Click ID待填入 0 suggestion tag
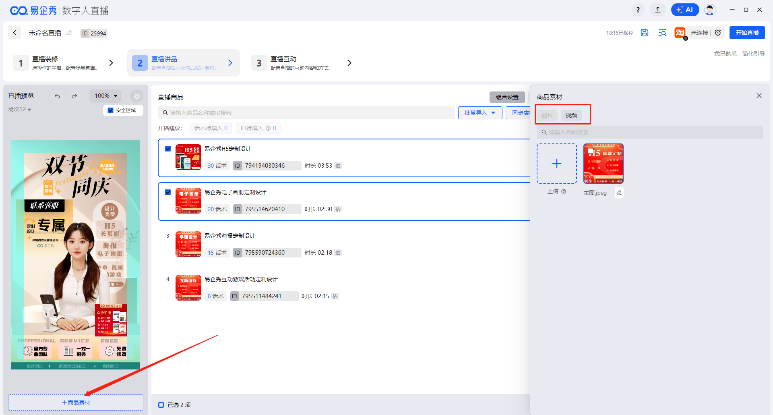 point(258,128)
